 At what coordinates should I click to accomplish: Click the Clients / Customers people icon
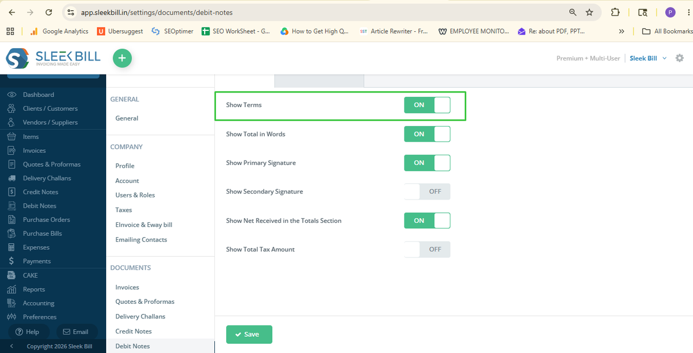click(x=11, y=109)
